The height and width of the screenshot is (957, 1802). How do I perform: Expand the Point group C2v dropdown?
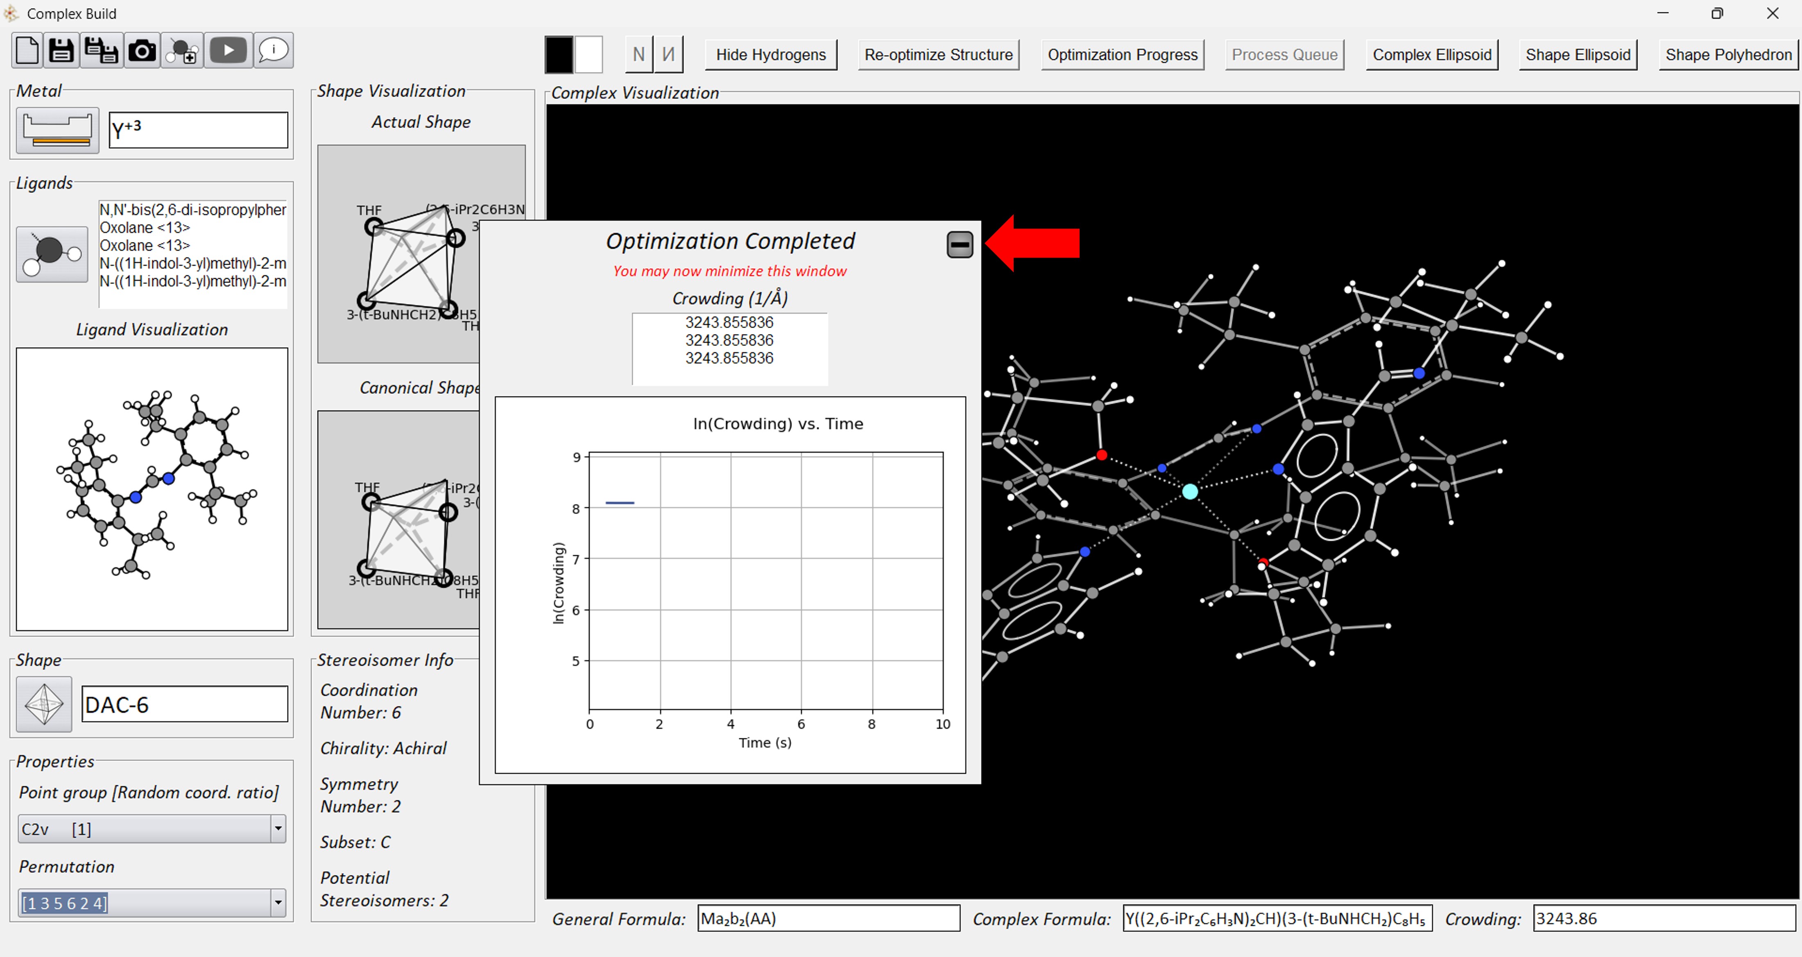[x=278, y=829]
